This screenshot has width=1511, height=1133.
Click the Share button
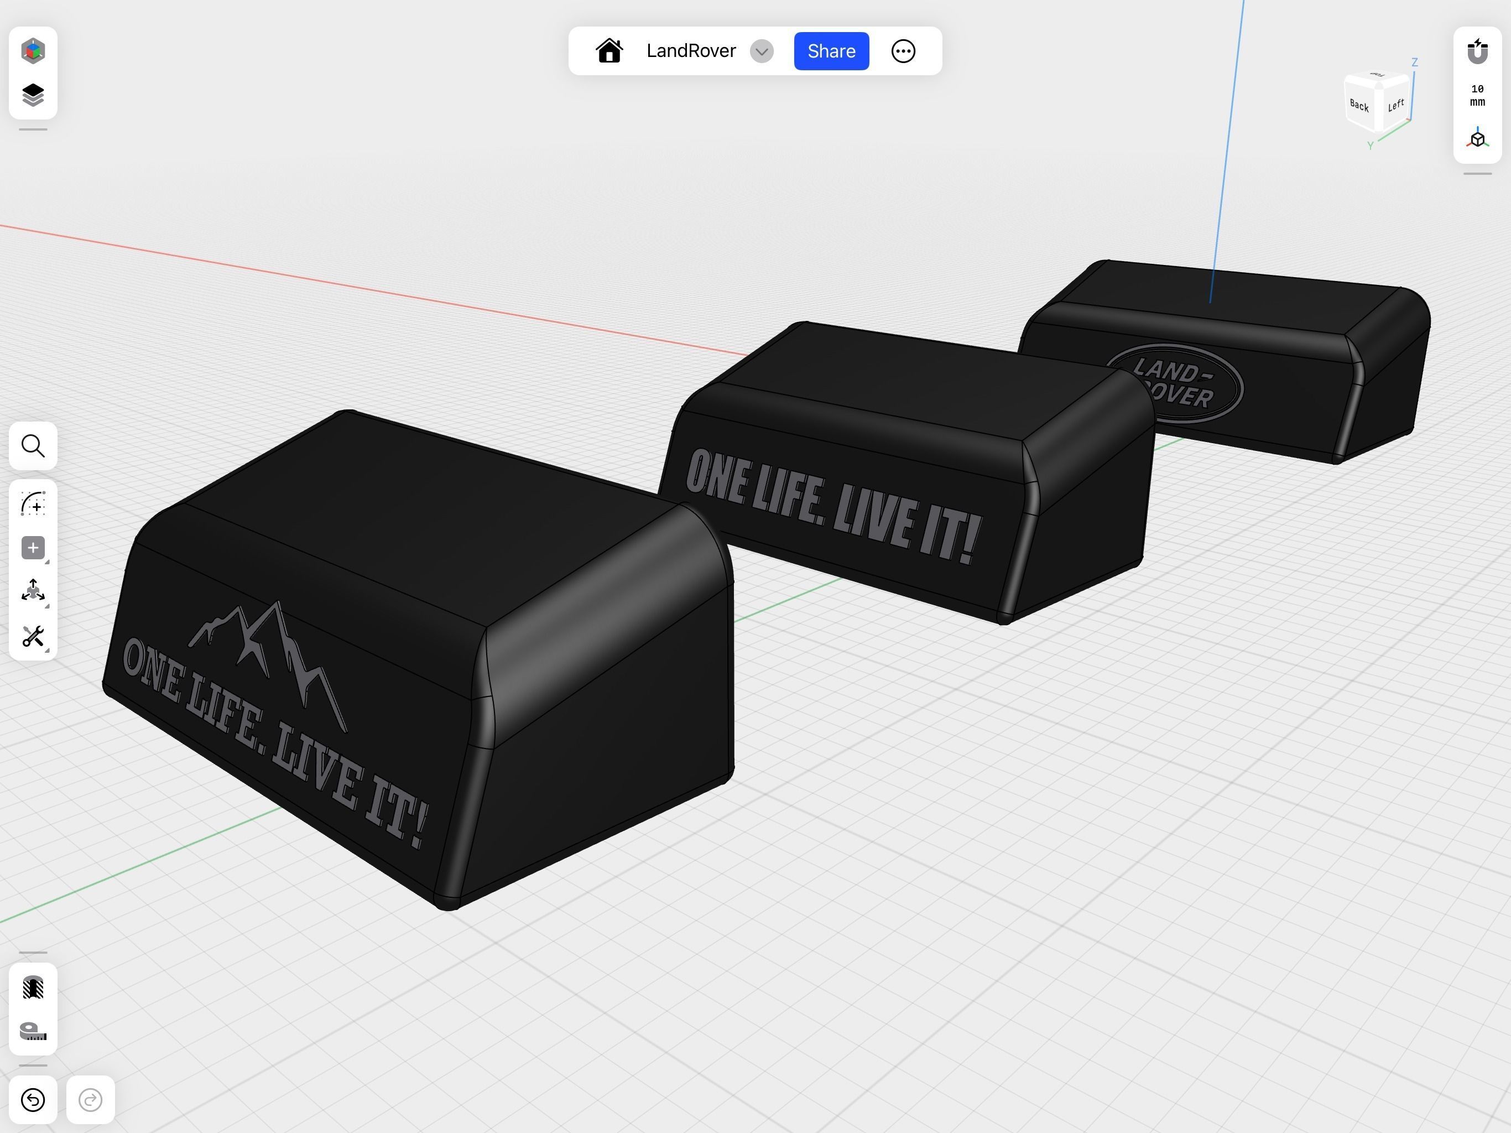(x=831, y=51)
